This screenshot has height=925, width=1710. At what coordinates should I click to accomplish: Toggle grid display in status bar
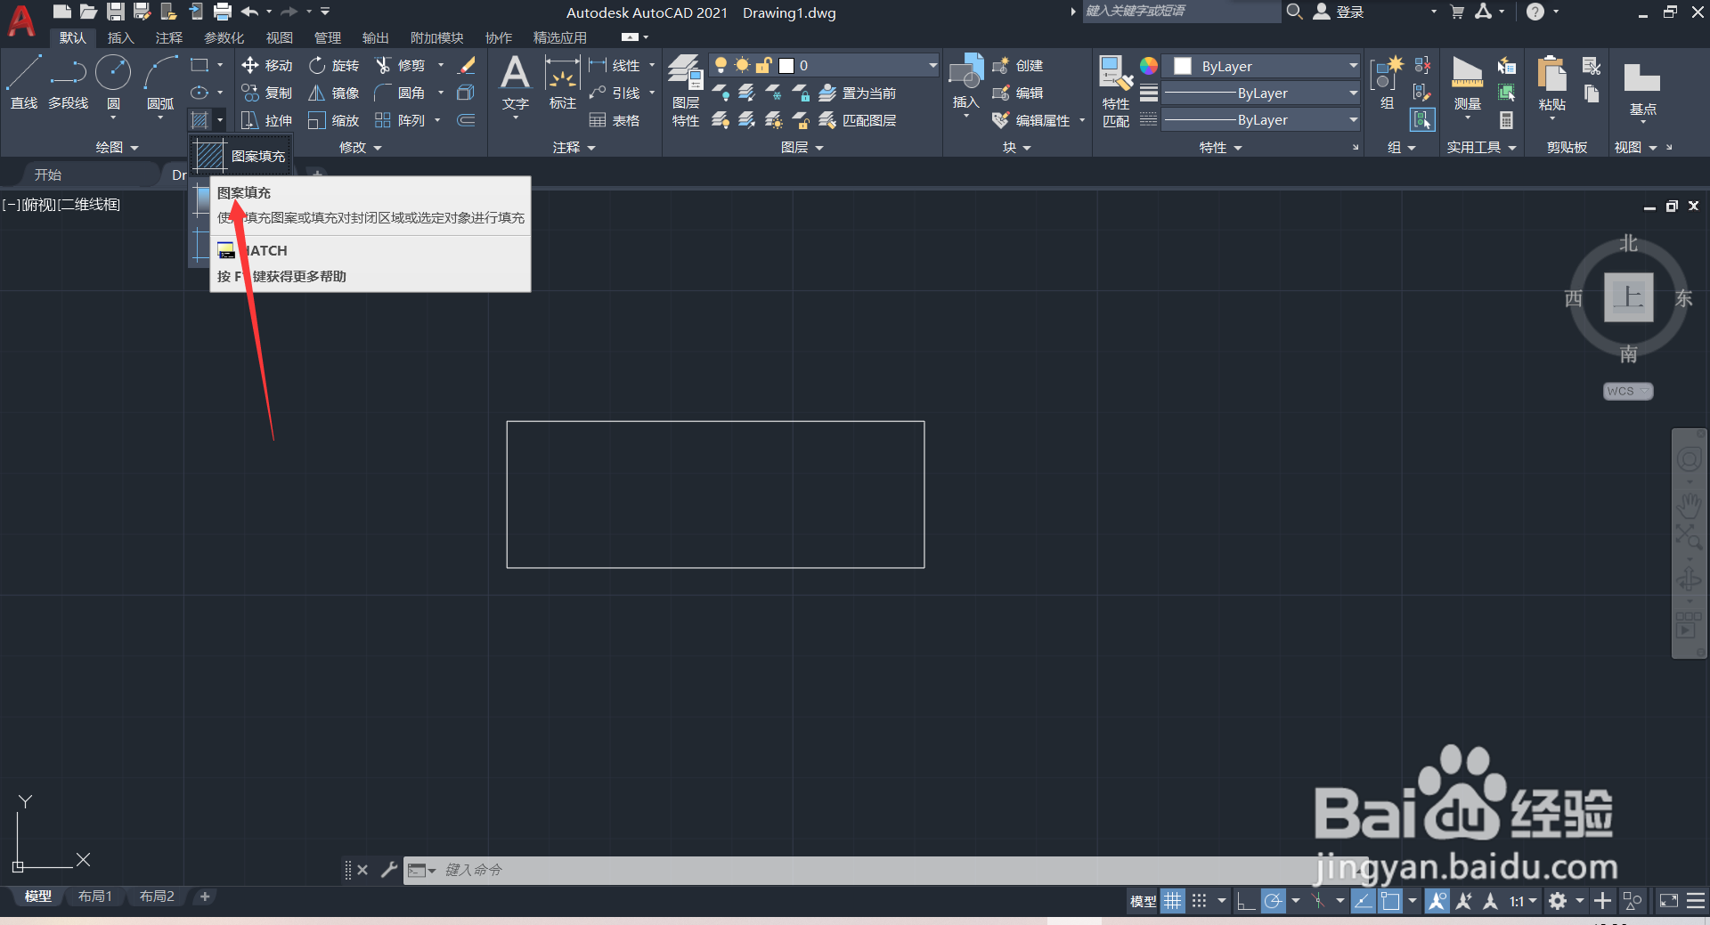[1173, 901]
